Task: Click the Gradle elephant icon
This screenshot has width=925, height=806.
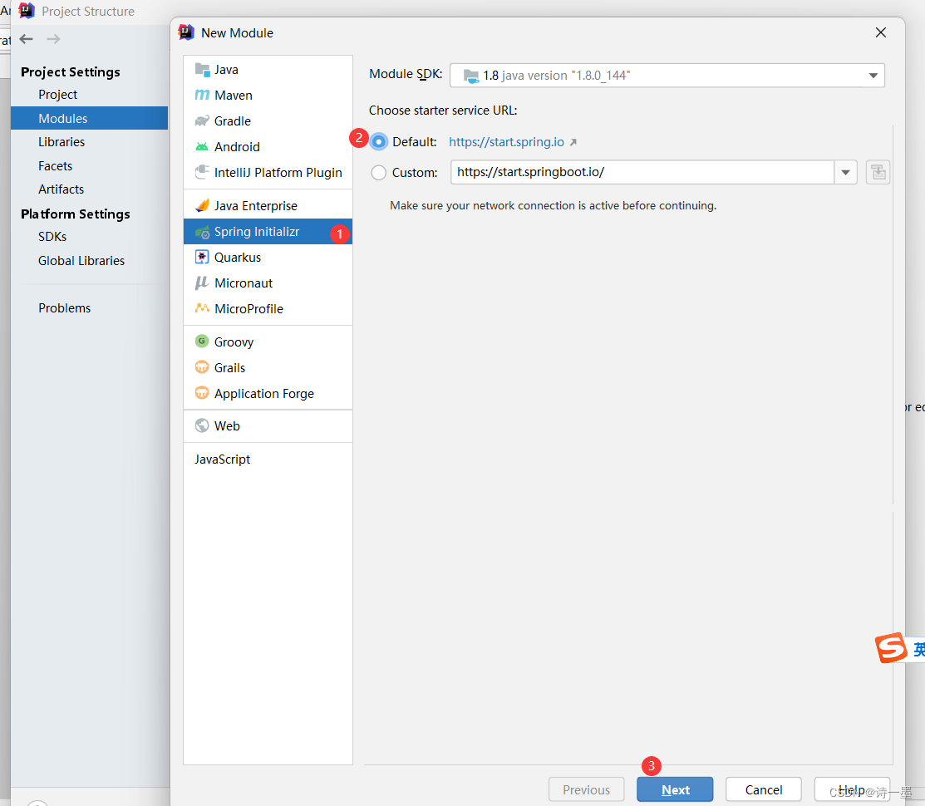Action: (202, 120)
